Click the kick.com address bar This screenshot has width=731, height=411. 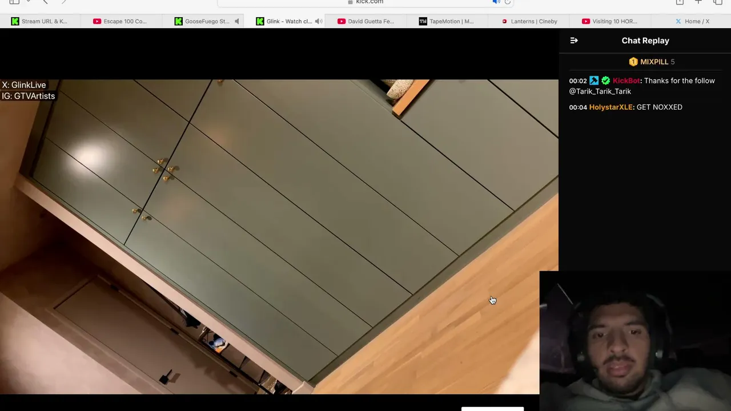[365, 2]
